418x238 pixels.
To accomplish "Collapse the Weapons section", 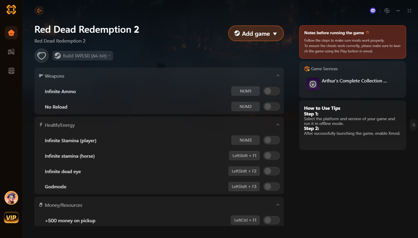I will (x=278, y=76).
